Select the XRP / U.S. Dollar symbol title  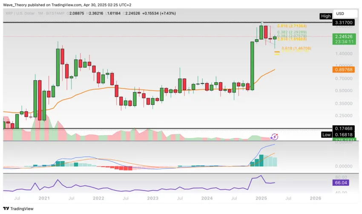(20, 13)
